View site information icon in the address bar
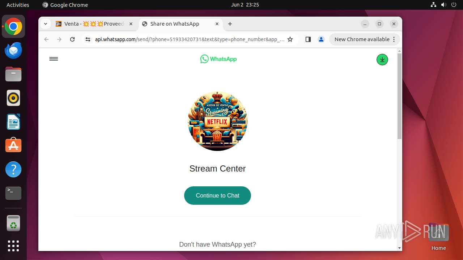This screenshot has width=463, height=260. (88, 39)
